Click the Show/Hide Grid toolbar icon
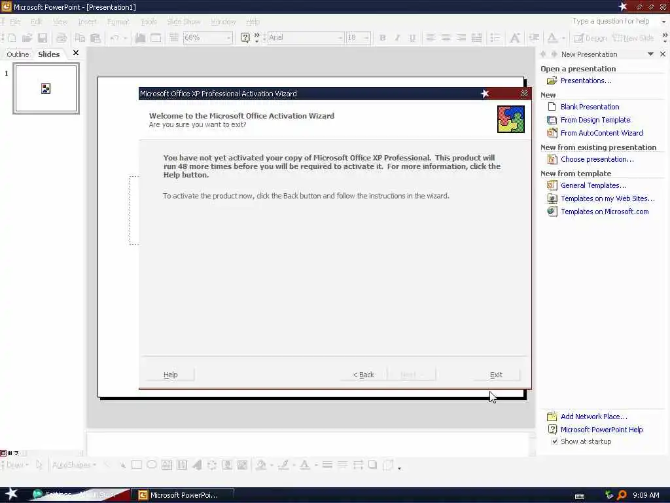This screenshot has width=670, height=503. pyautogui.click(x=174, y=37)
